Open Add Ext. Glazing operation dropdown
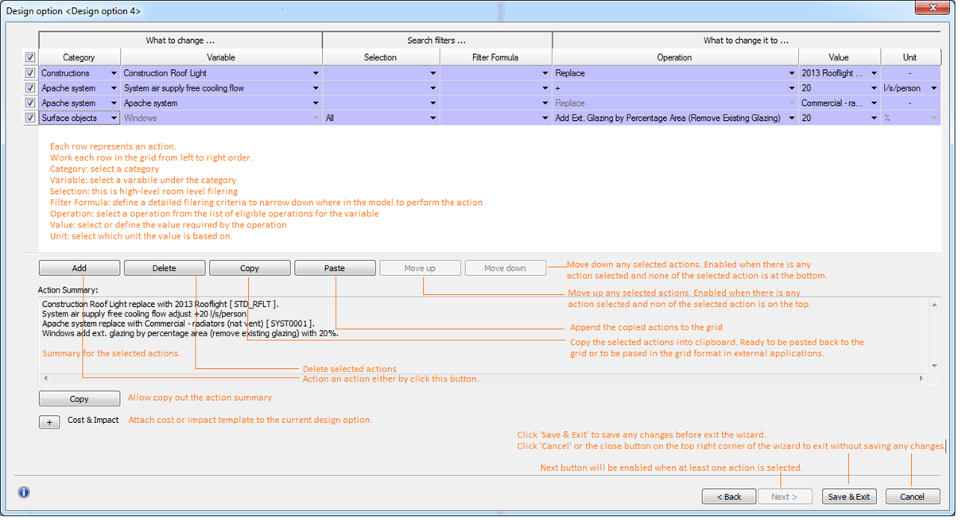This screenshot has height=520, width=962. click(791, 118)
